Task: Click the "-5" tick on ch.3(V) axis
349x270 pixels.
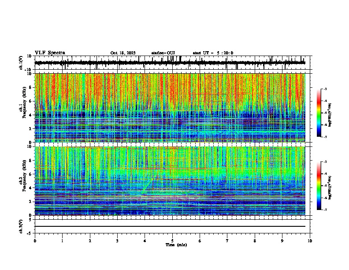Action: click(30, 233)
